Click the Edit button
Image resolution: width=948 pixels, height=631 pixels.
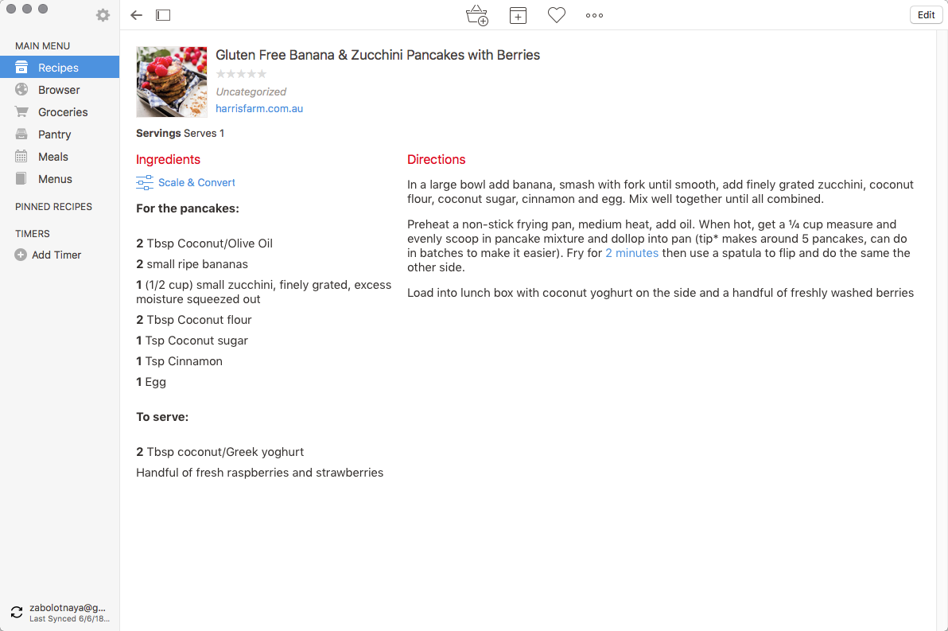click(x=927, y=15)
